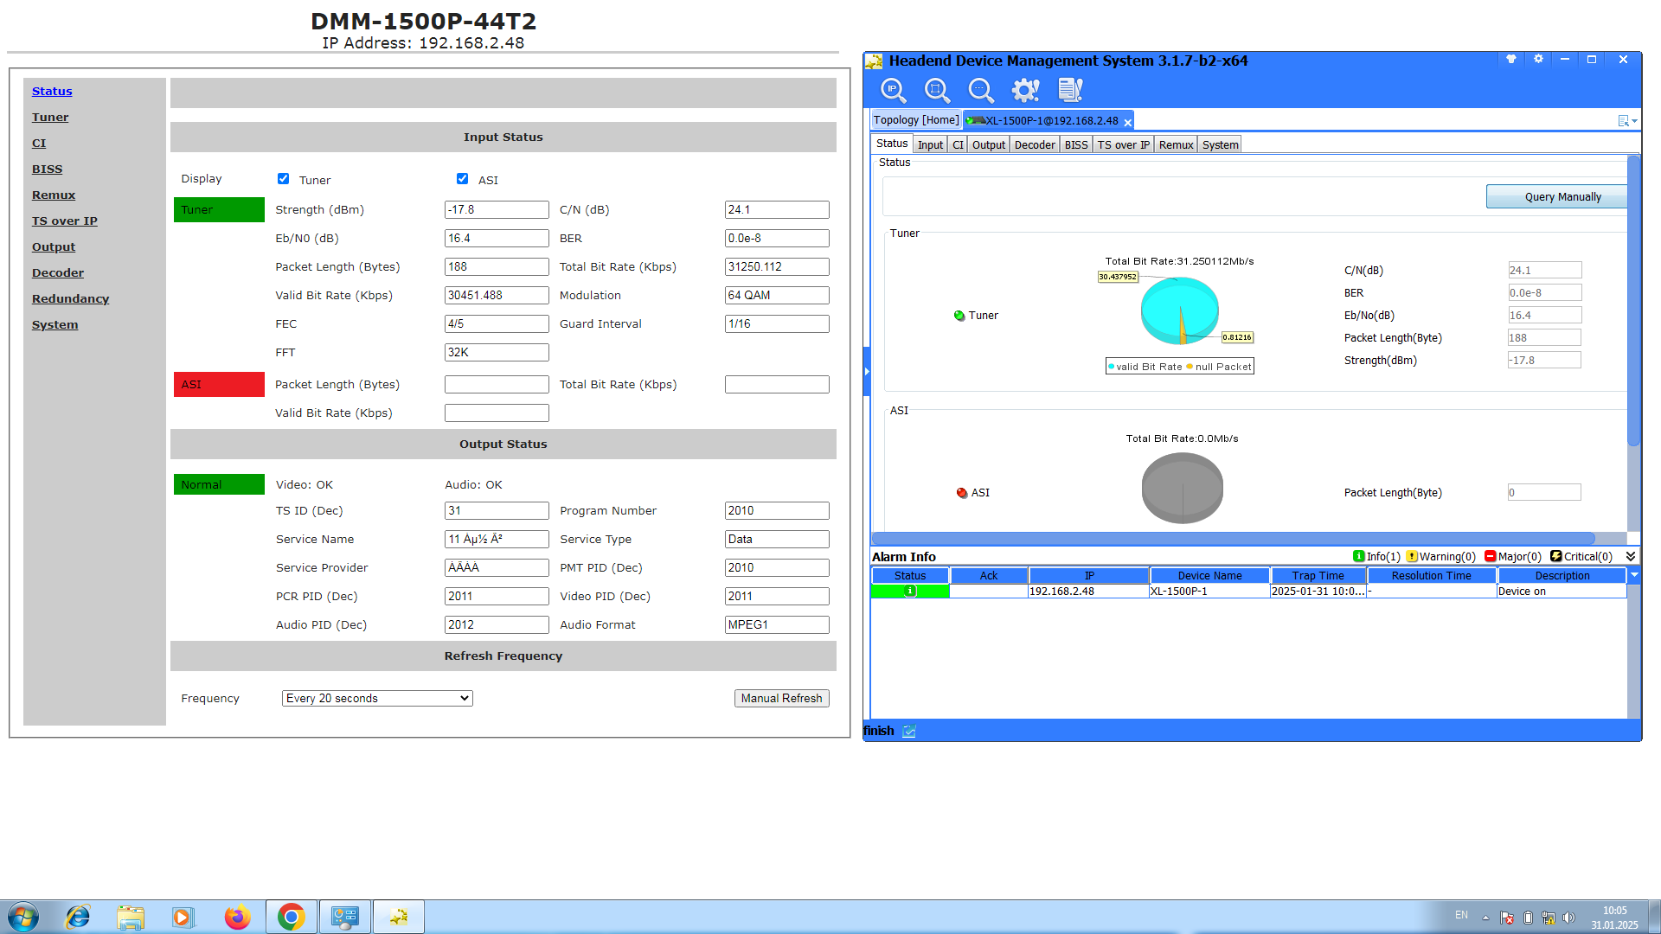This screenshot has width=1661, height=934.
Task: Open the refresh Frequency dropdown
Action: 377,698
